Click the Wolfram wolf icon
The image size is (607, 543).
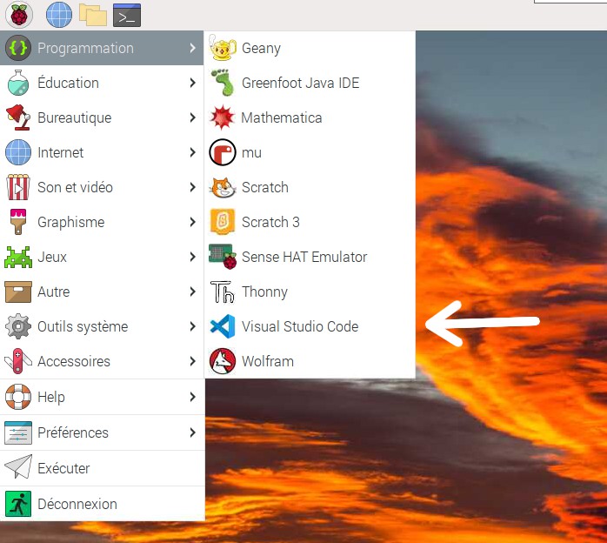point(223,361)
